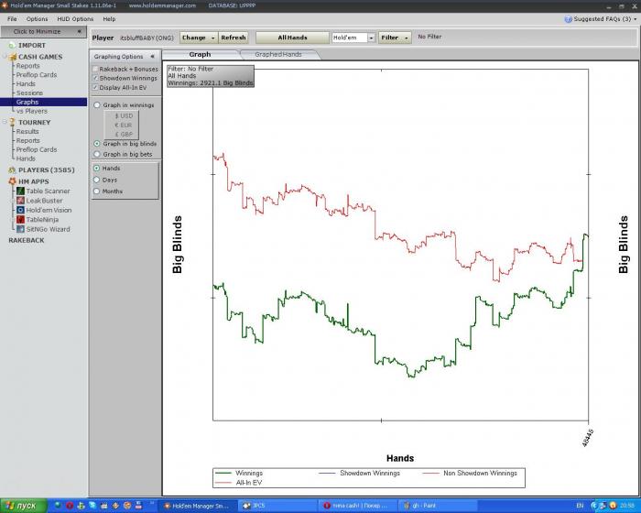This screenshot has width=641, height=513.
Task: Collapse the Graphing Options panel arrow
Action: [x=152, y=57]
